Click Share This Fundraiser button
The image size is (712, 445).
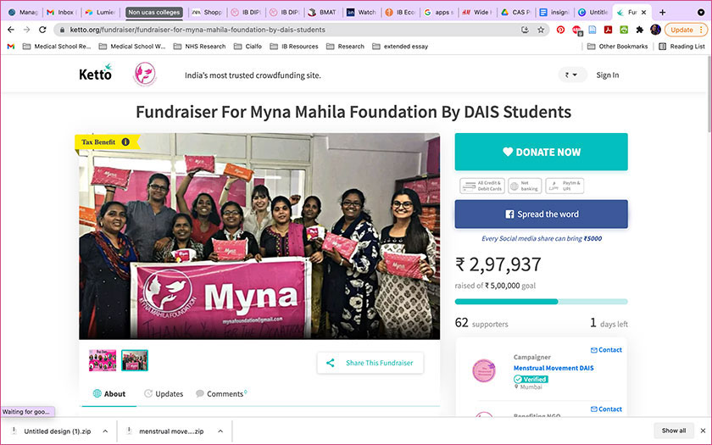370,363
